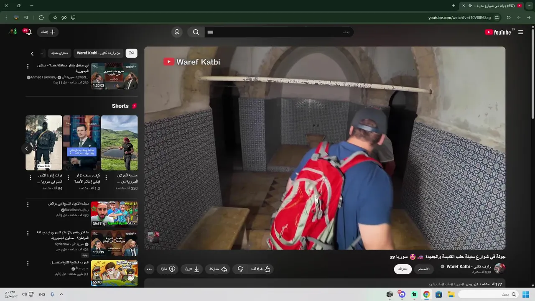Viewport: 535px width, 301px height.
Task: Dislike the video
Action: (240, 269)
